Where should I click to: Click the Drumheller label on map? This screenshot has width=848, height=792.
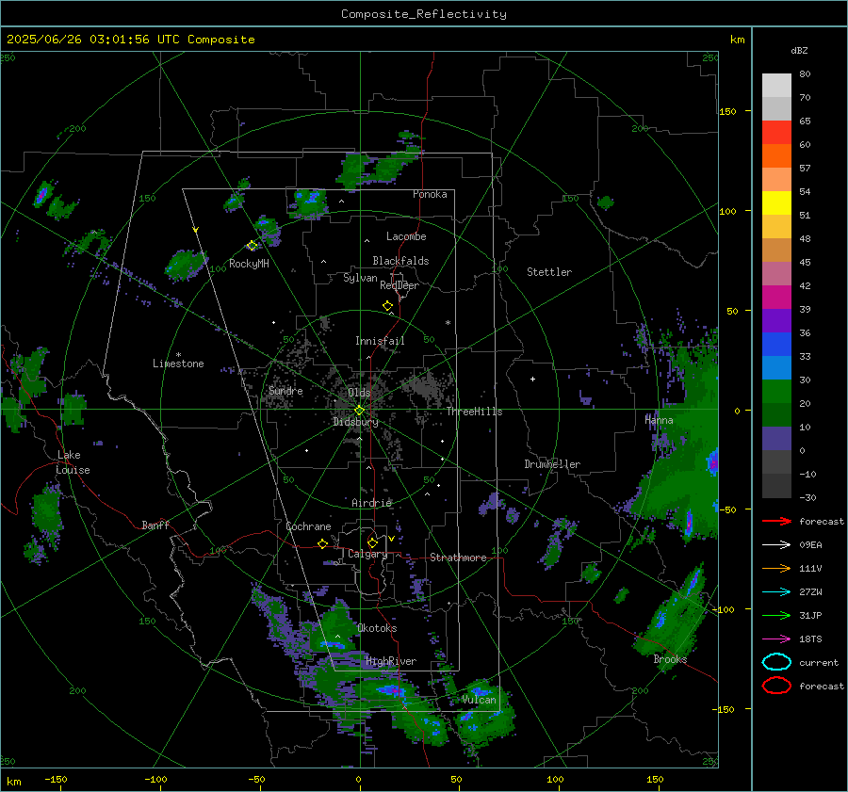552,464
